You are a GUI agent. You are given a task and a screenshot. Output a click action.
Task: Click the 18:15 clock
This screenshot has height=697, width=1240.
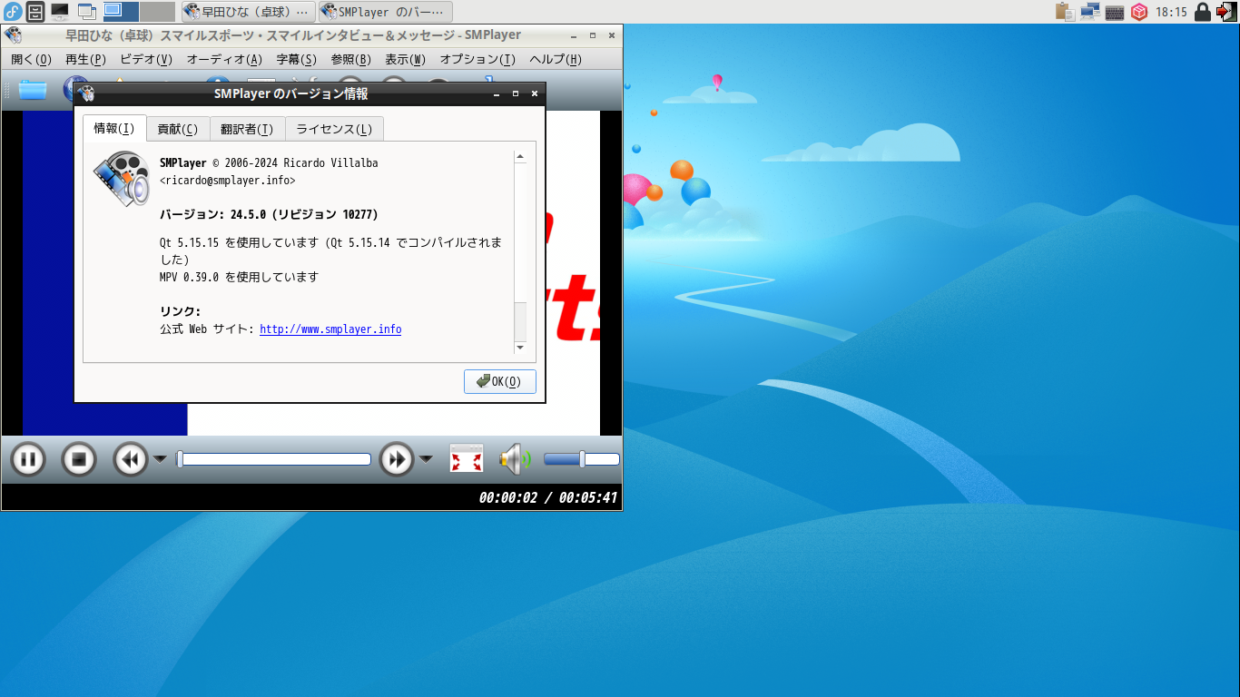(x=1171, y=13)
